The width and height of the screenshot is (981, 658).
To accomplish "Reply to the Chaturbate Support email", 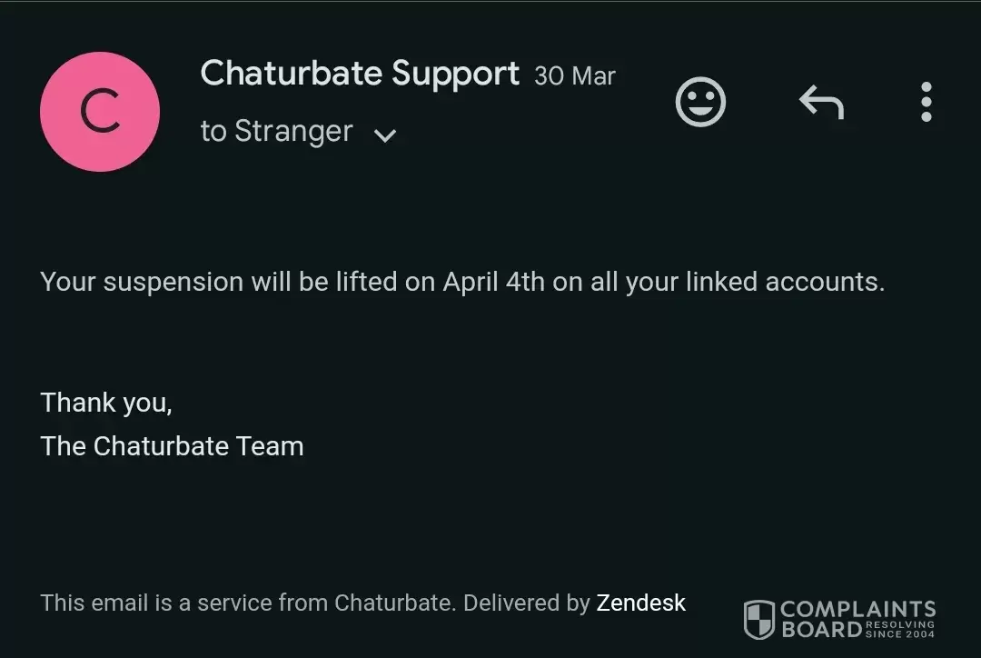I will coord(821,102).
